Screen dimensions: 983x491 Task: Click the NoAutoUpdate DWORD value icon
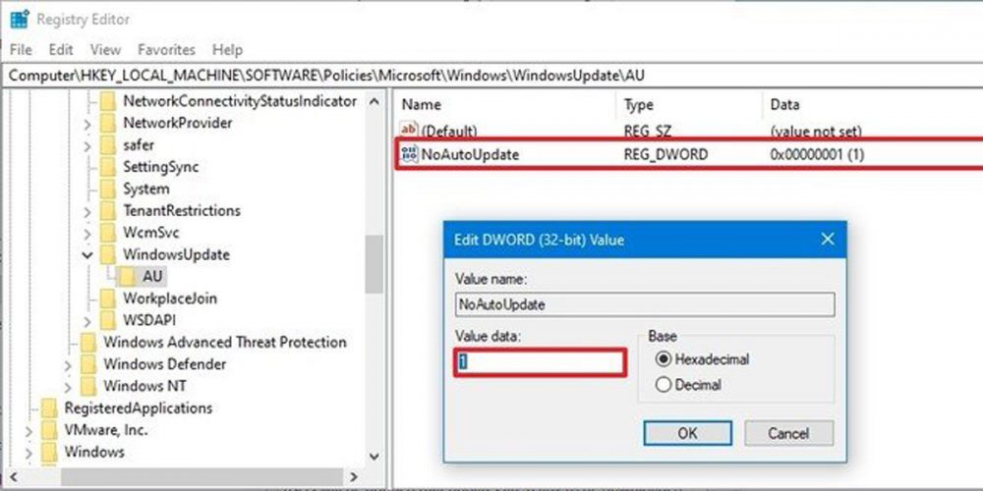(409, 154)
